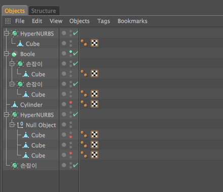The height and width of the screenshot is (192, 223).
Task: Select the Cylinder object name
Action: (31, 105)
